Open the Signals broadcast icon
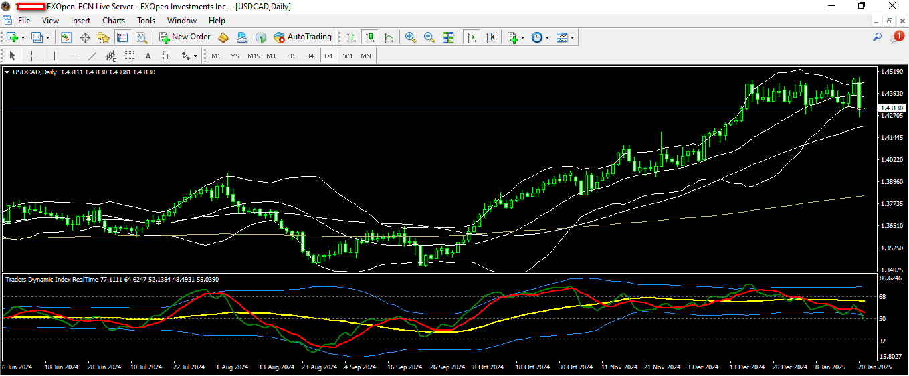909x376 pixels. tap(261, 37)
